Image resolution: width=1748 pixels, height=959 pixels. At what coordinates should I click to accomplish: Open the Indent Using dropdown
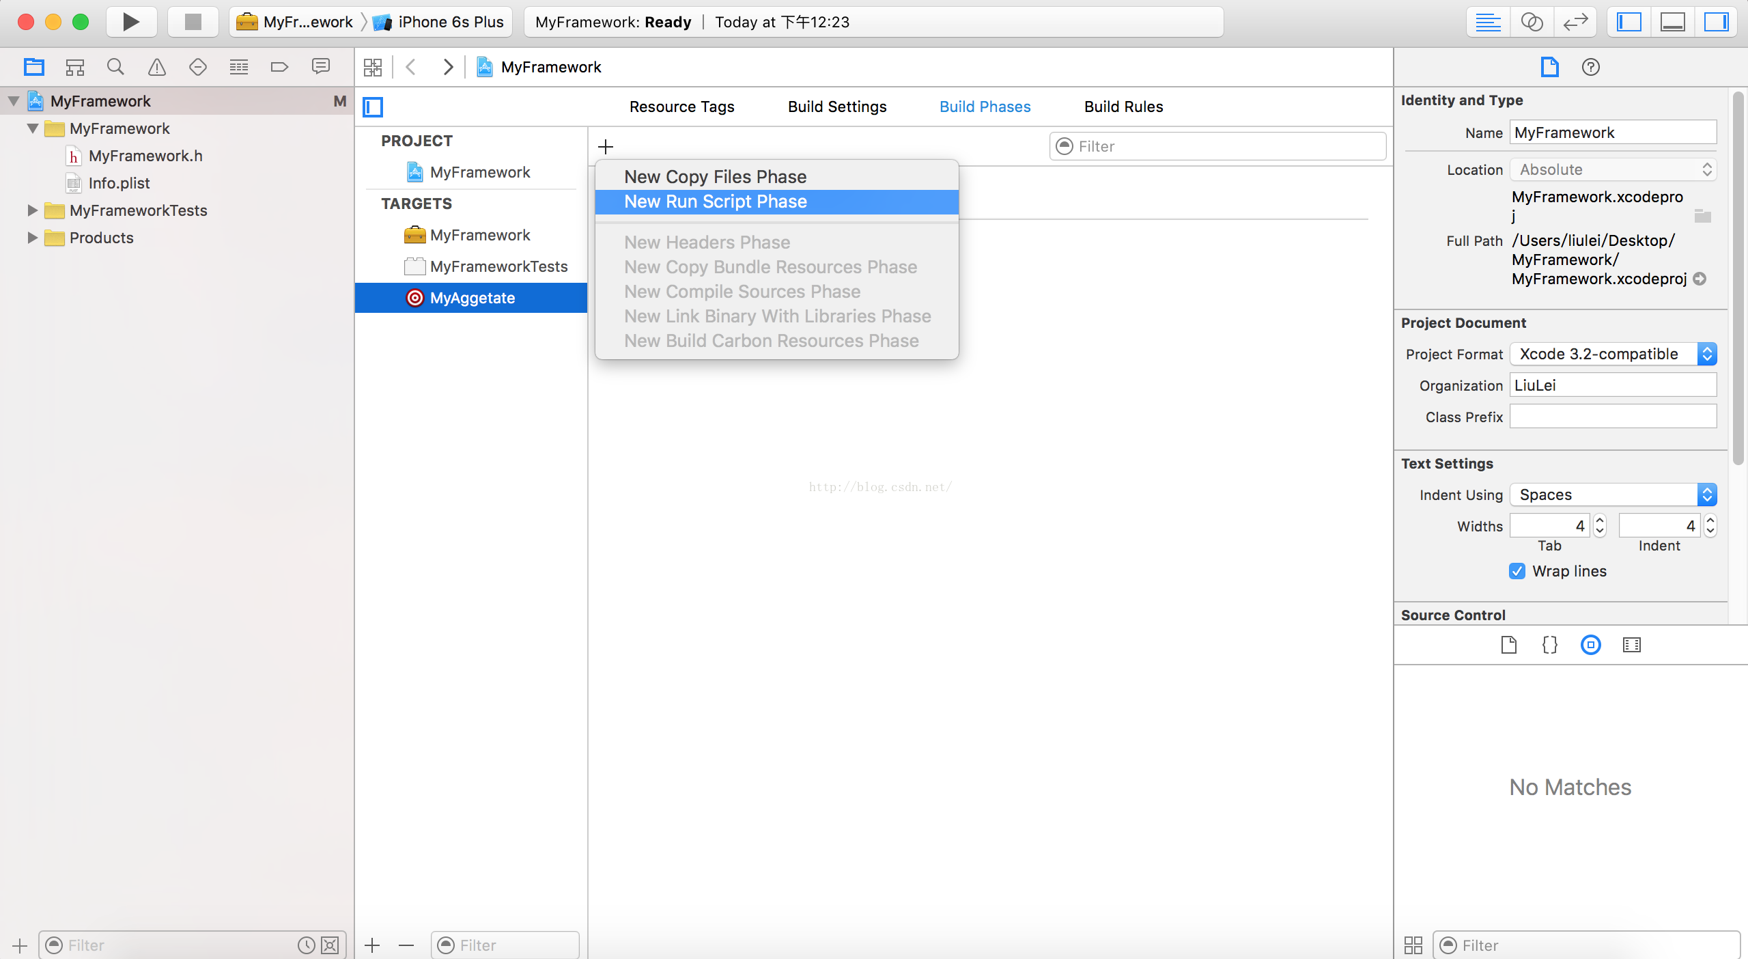point(1613,495)
